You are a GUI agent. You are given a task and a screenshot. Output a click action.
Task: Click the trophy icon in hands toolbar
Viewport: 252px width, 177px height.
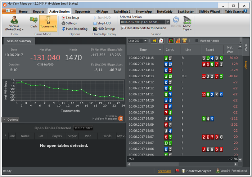coord(184,40)
